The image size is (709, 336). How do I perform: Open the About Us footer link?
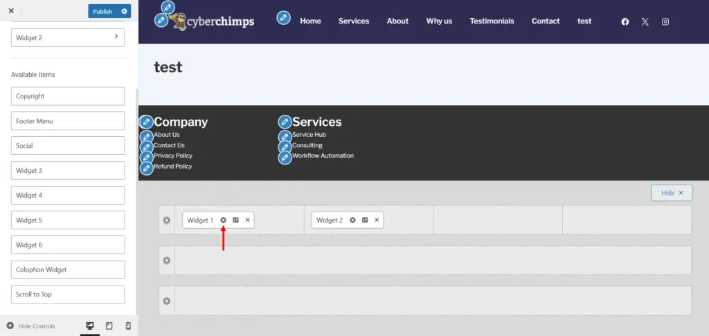tap(166, 135)
